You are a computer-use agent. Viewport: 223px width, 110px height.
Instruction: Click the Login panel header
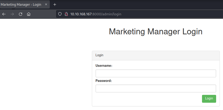click(x=156, y=55)
